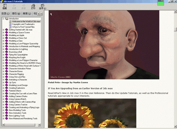
Task: Click the Creating Explosions book icon
Action: [7, 88]
